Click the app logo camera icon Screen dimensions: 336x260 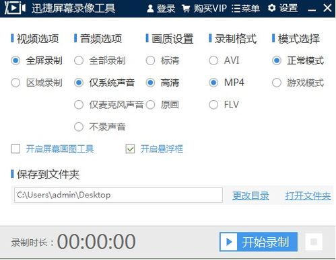[x=15, y=8]
